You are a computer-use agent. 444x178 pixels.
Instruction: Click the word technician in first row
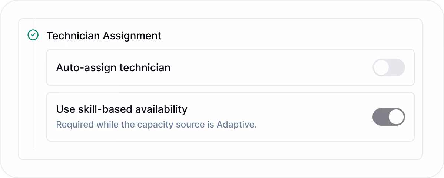145,68
